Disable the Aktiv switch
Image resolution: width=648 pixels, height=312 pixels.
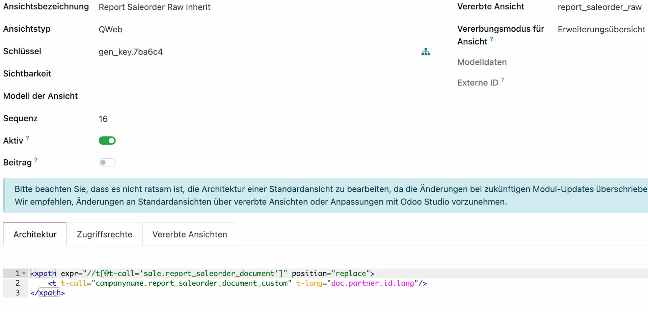pyautogui.click(x=107, y=141)
